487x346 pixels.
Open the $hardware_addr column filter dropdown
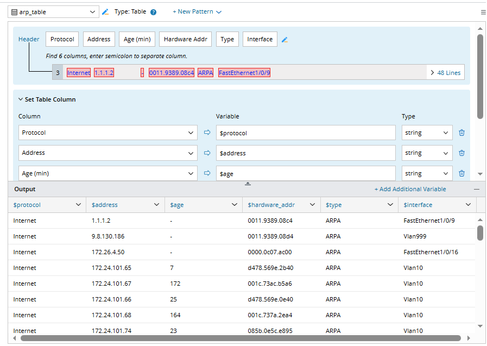(x=312, y=205)
